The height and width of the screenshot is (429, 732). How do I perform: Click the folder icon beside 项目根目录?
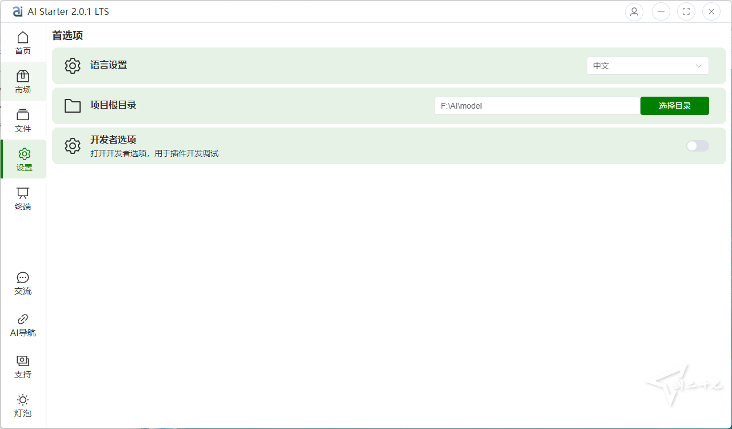coord(73,106)
